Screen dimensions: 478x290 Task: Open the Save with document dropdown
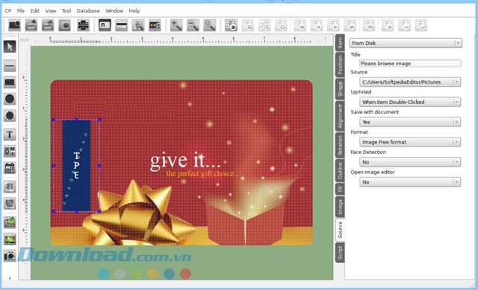[410, 122]
